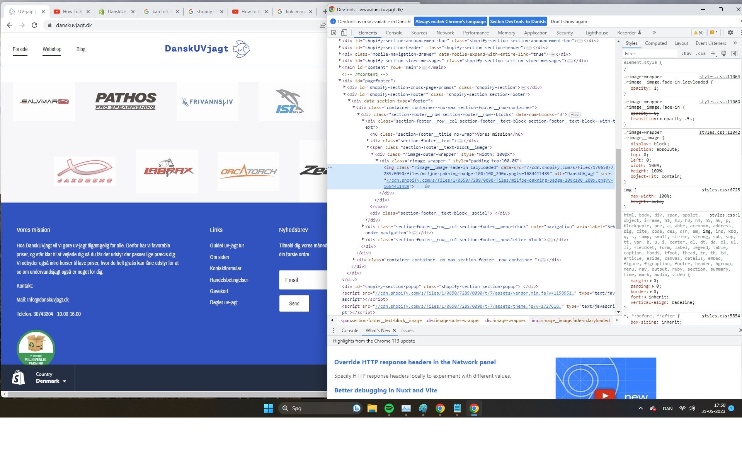Toggle the flex badge on the footer row
The image size is (742, 467).
pyautogui.click(x=575, y=115)
